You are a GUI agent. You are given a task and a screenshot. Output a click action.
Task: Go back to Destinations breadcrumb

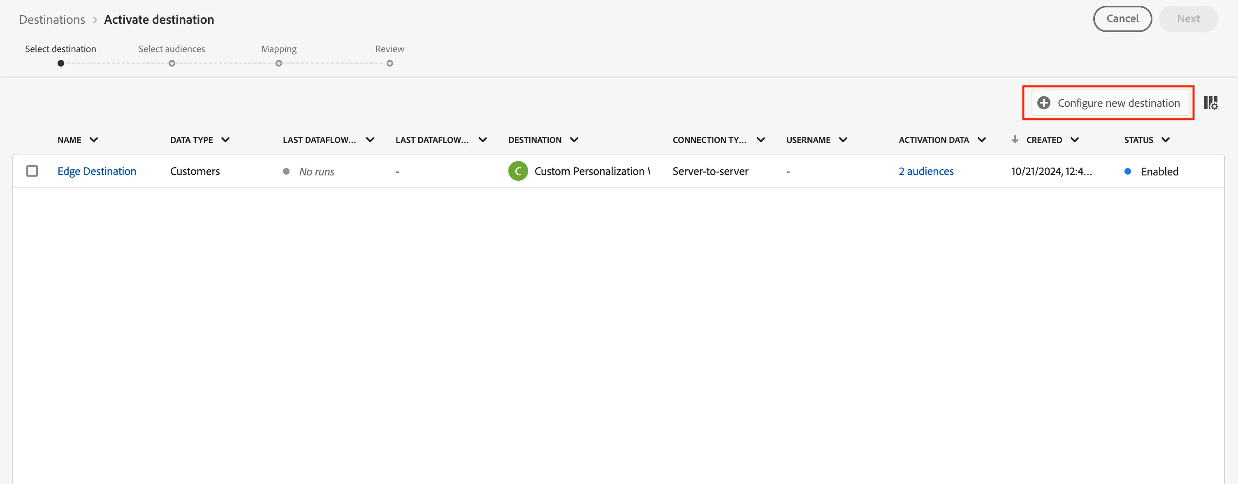pyautogui.click(x=52, y=20)
